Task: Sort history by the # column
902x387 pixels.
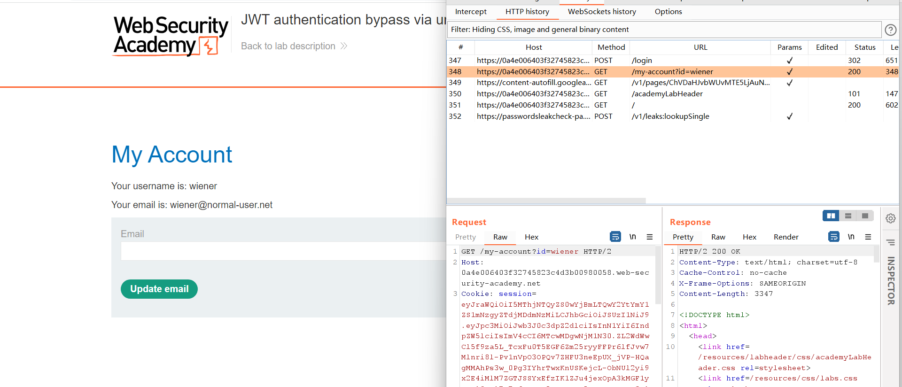Action: [460, 47]
